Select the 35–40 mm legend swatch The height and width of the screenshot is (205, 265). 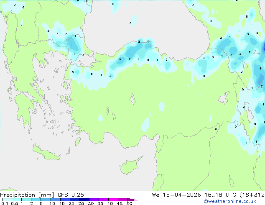pos(104,200)
